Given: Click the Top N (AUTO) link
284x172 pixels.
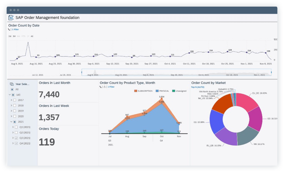Looking at the screenshot, I should click(x=197, y=87).
